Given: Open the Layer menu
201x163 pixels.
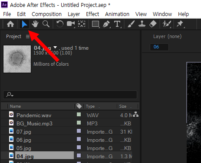Looking at the screenshot, I should (x=74, y=14).
